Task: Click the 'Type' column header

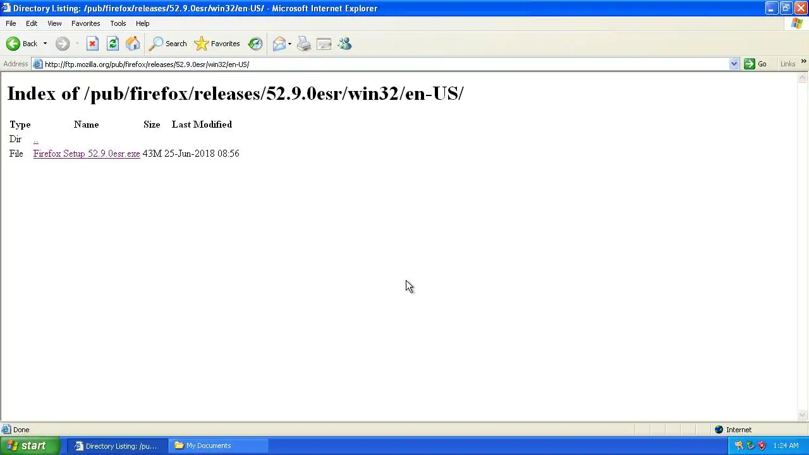Action: click(x=20, y=124)
